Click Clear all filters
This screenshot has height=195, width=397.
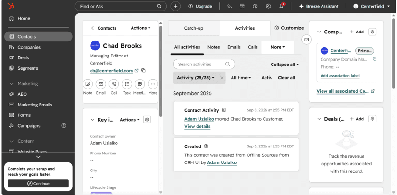[x=286, y=78]
